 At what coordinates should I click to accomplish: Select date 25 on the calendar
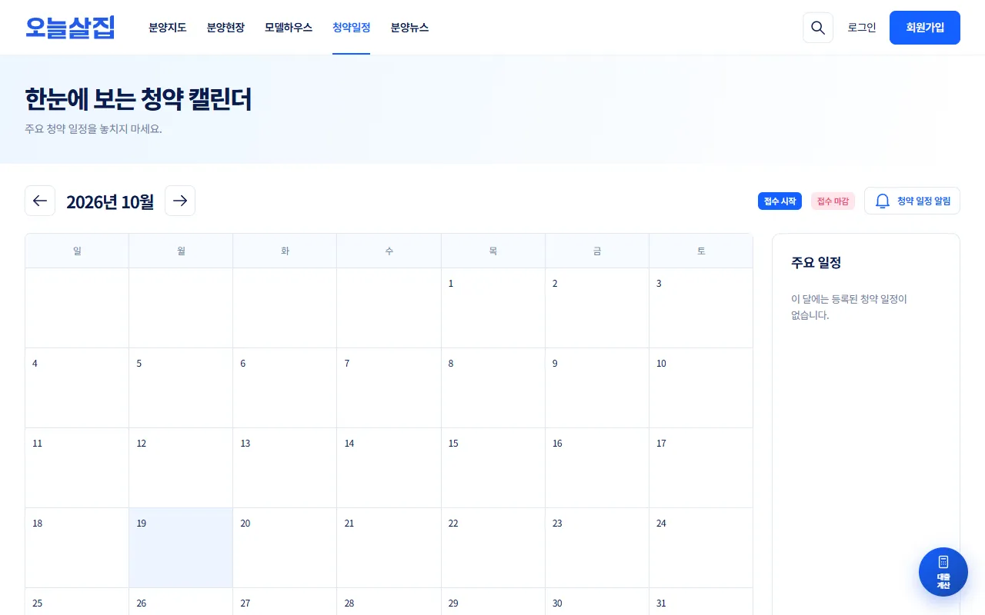point(77,602)
